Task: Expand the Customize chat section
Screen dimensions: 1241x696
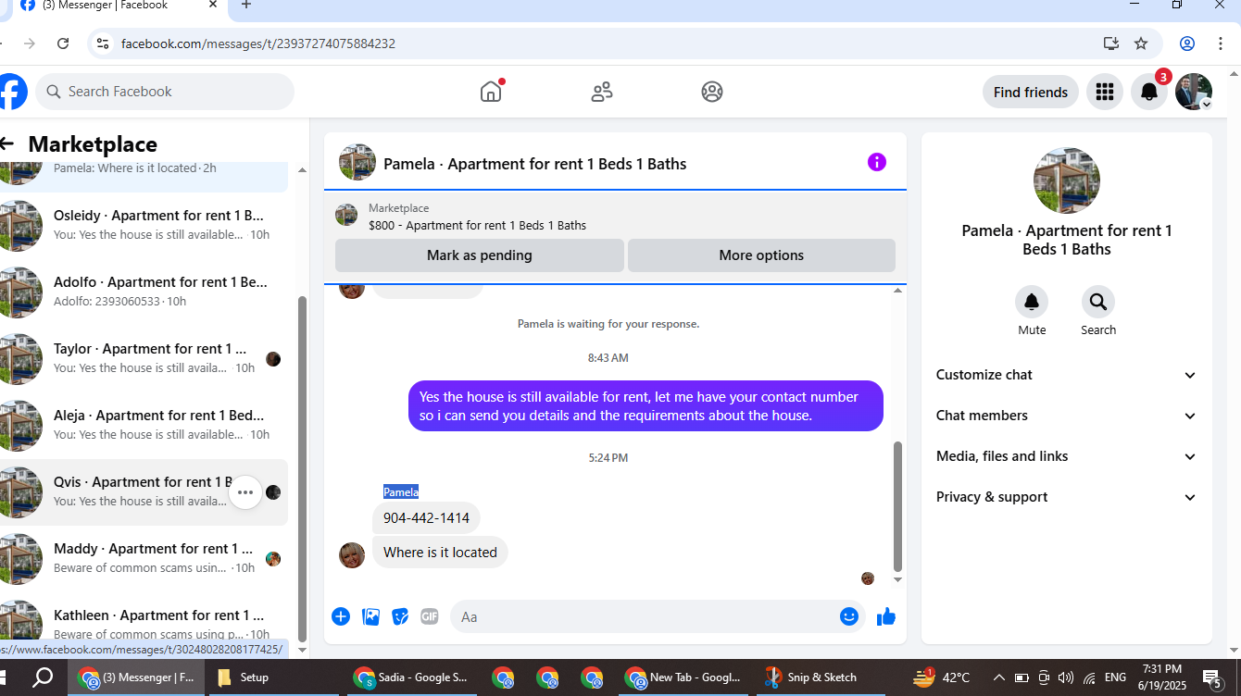Action: point(1067,375)
